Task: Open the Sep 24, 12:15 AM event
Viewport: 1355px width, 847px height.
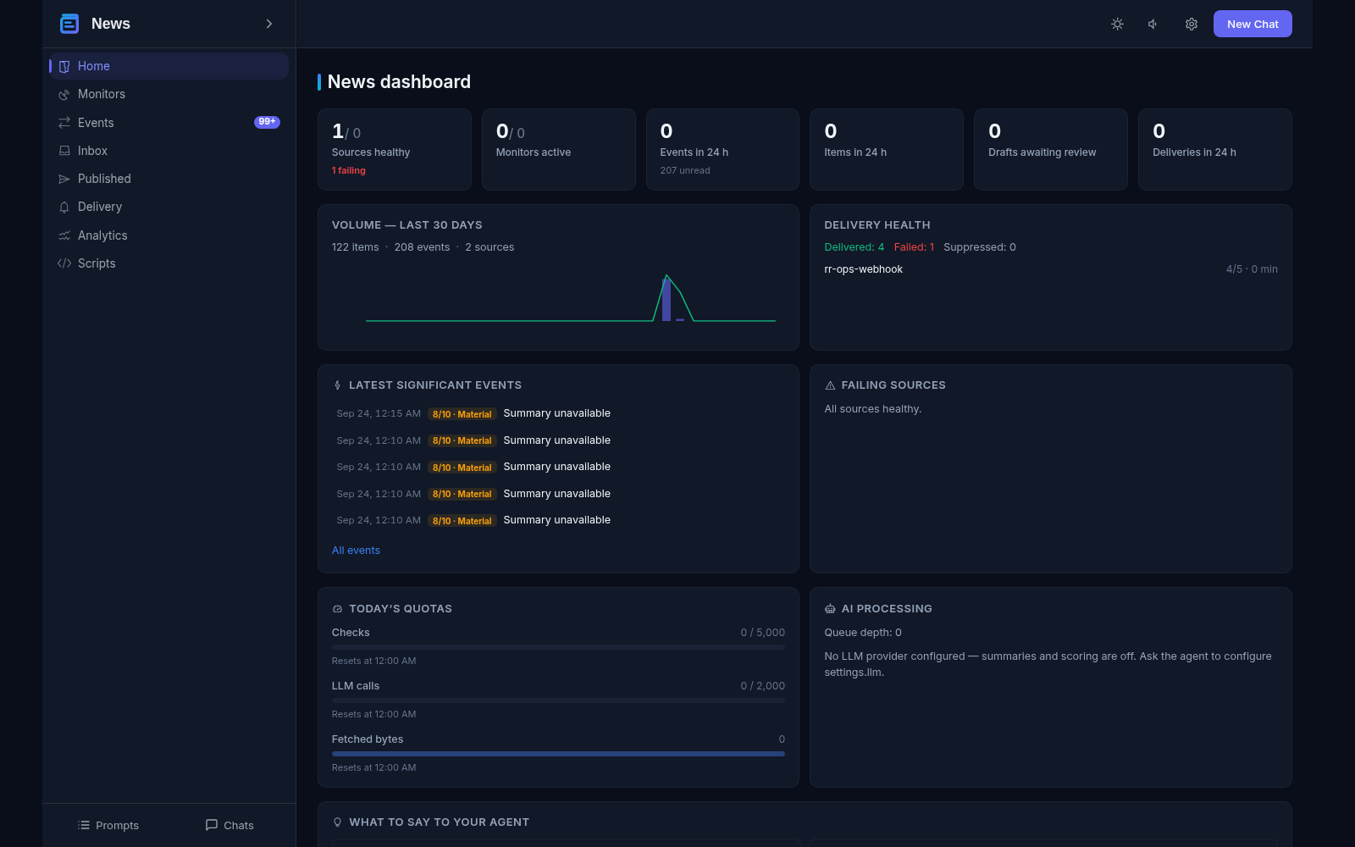Action: pyautogui.click(x=558, y=413)
